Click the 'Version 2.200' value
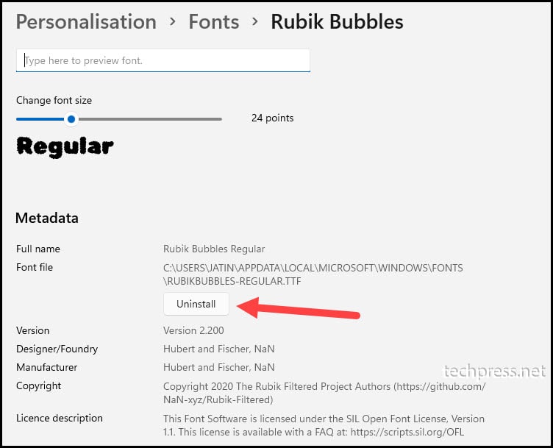Viewport: 553px width, 448px height. 193,330
